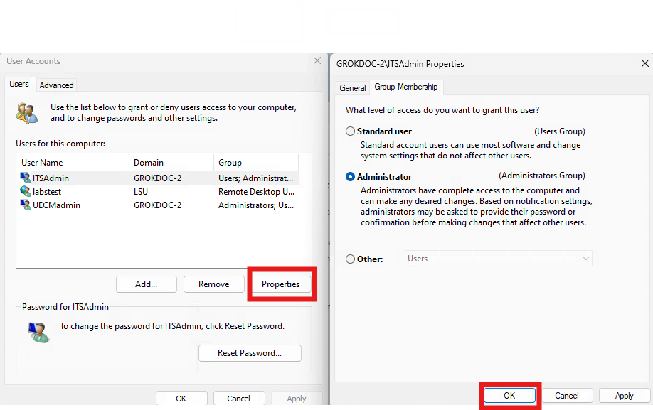Confirm changes with OK in Properties dialog
Screen dimensions: 653x410
pyautogui.click(x=509, y=395)
